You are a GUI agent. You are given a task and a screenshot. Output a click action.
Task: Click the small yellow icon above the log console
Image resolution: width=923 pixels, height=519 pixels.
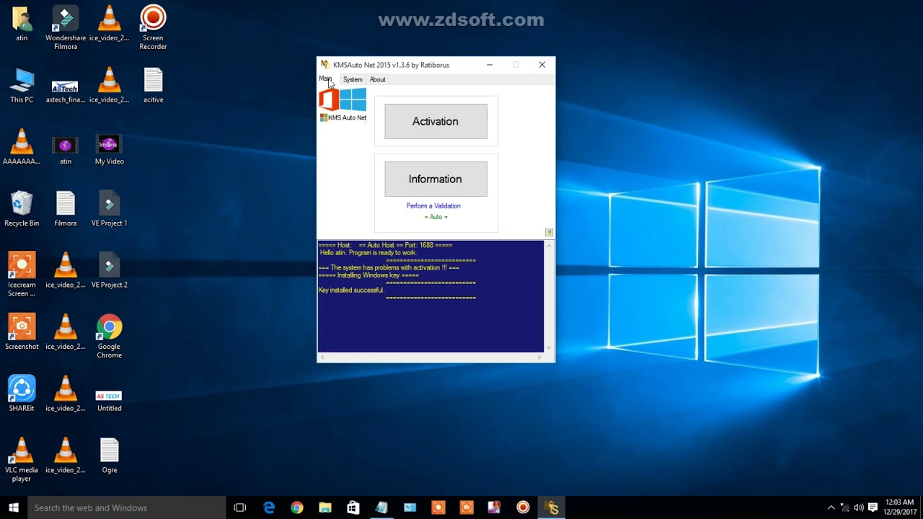point(549,232)
